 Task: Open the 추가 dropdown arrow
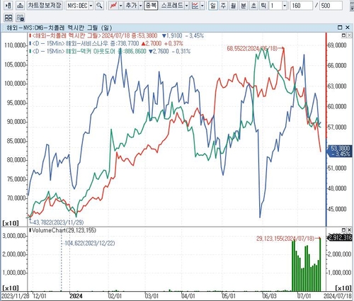(140, 6)
